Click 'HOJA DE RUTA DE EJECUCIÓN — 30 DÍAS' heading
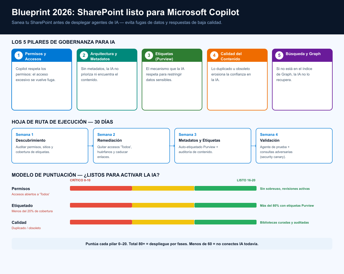This screenshot has width=344, height=274. (x=62, y=122)
